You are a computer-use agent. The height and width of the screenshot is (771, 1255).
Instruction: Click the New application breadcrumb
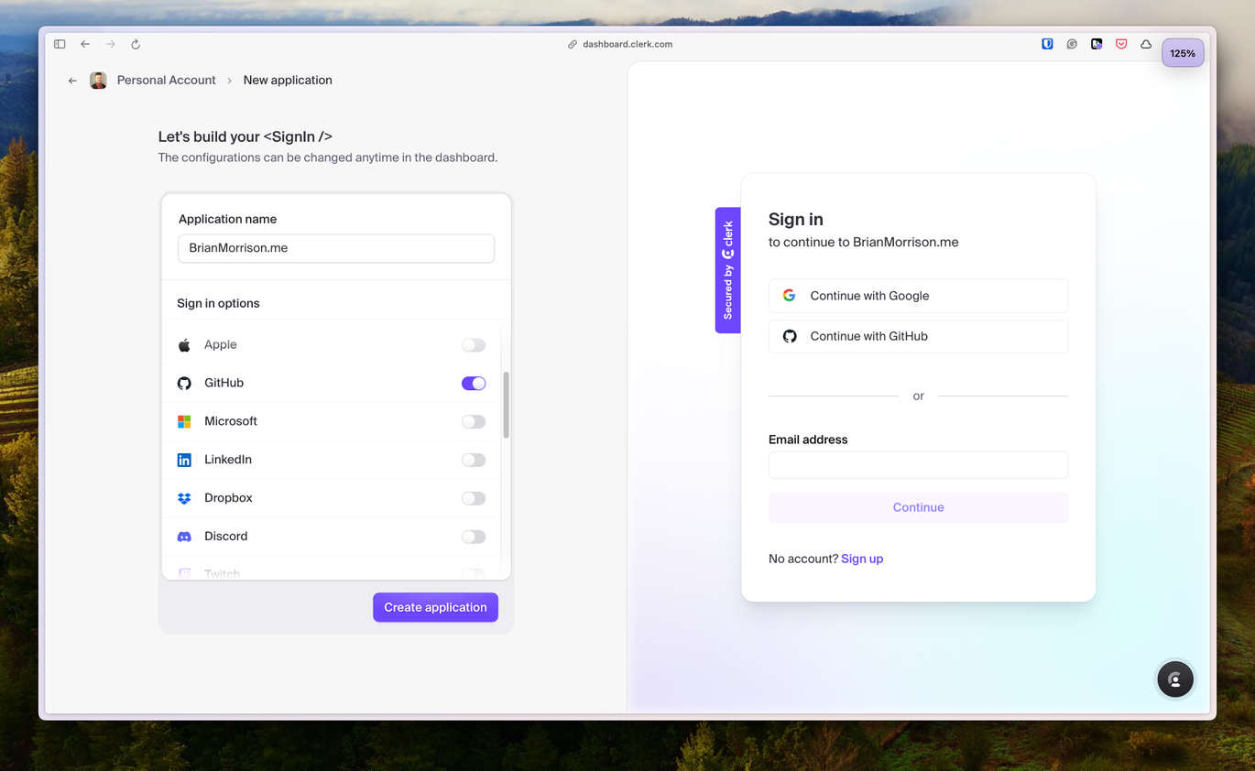coord(288,81)
